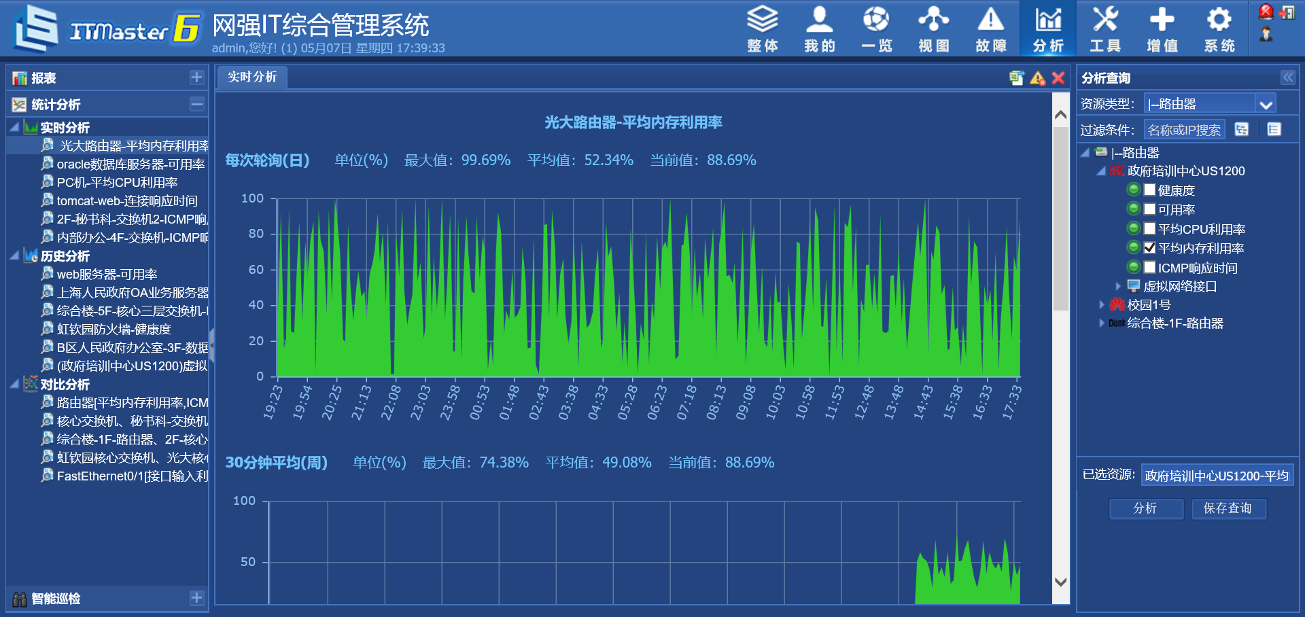Toggle the 平均CPU利用率 checkbox
This screenshot has width=1305, height=617.
[x=1150, y=228]
